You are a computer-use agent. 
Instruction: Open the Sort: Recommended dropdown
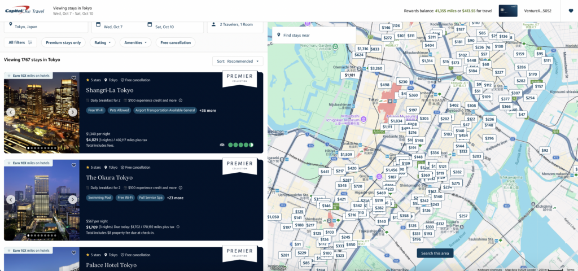(238, 61)
